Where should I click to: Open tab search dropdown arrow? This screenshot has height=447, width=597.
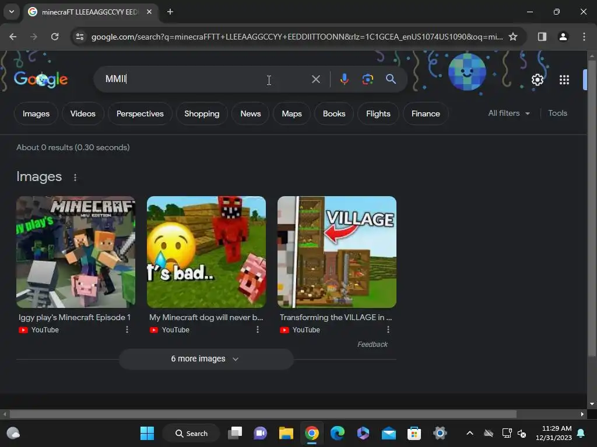click(12, 12)
